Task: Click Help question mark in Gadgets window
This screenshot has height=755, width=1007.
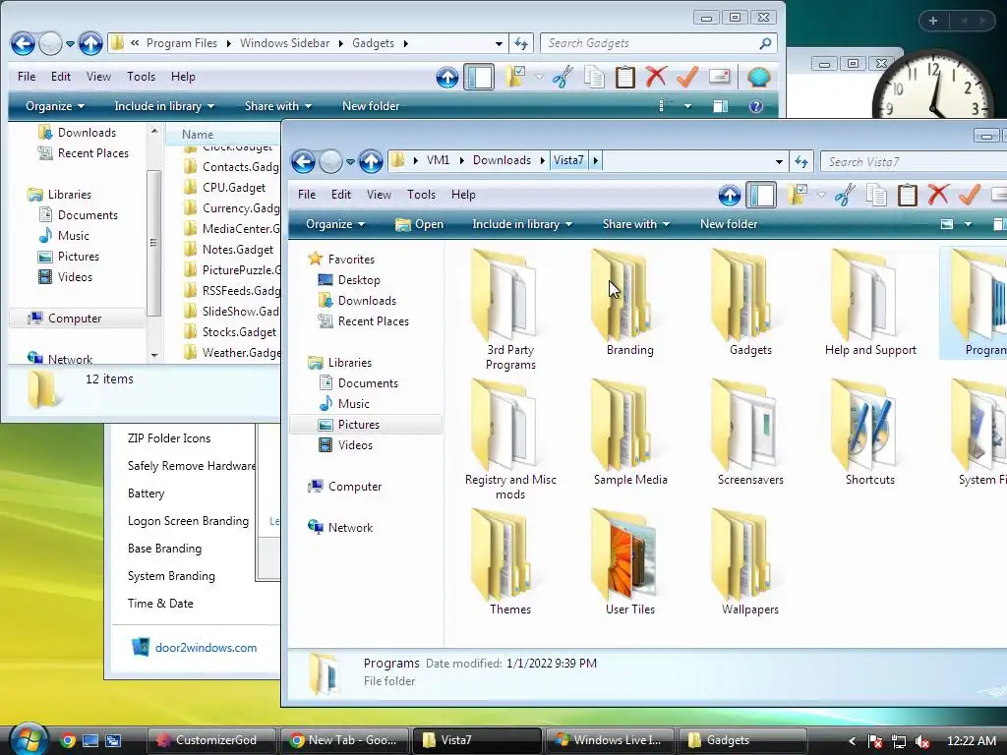Action: (x=756, y=106)
